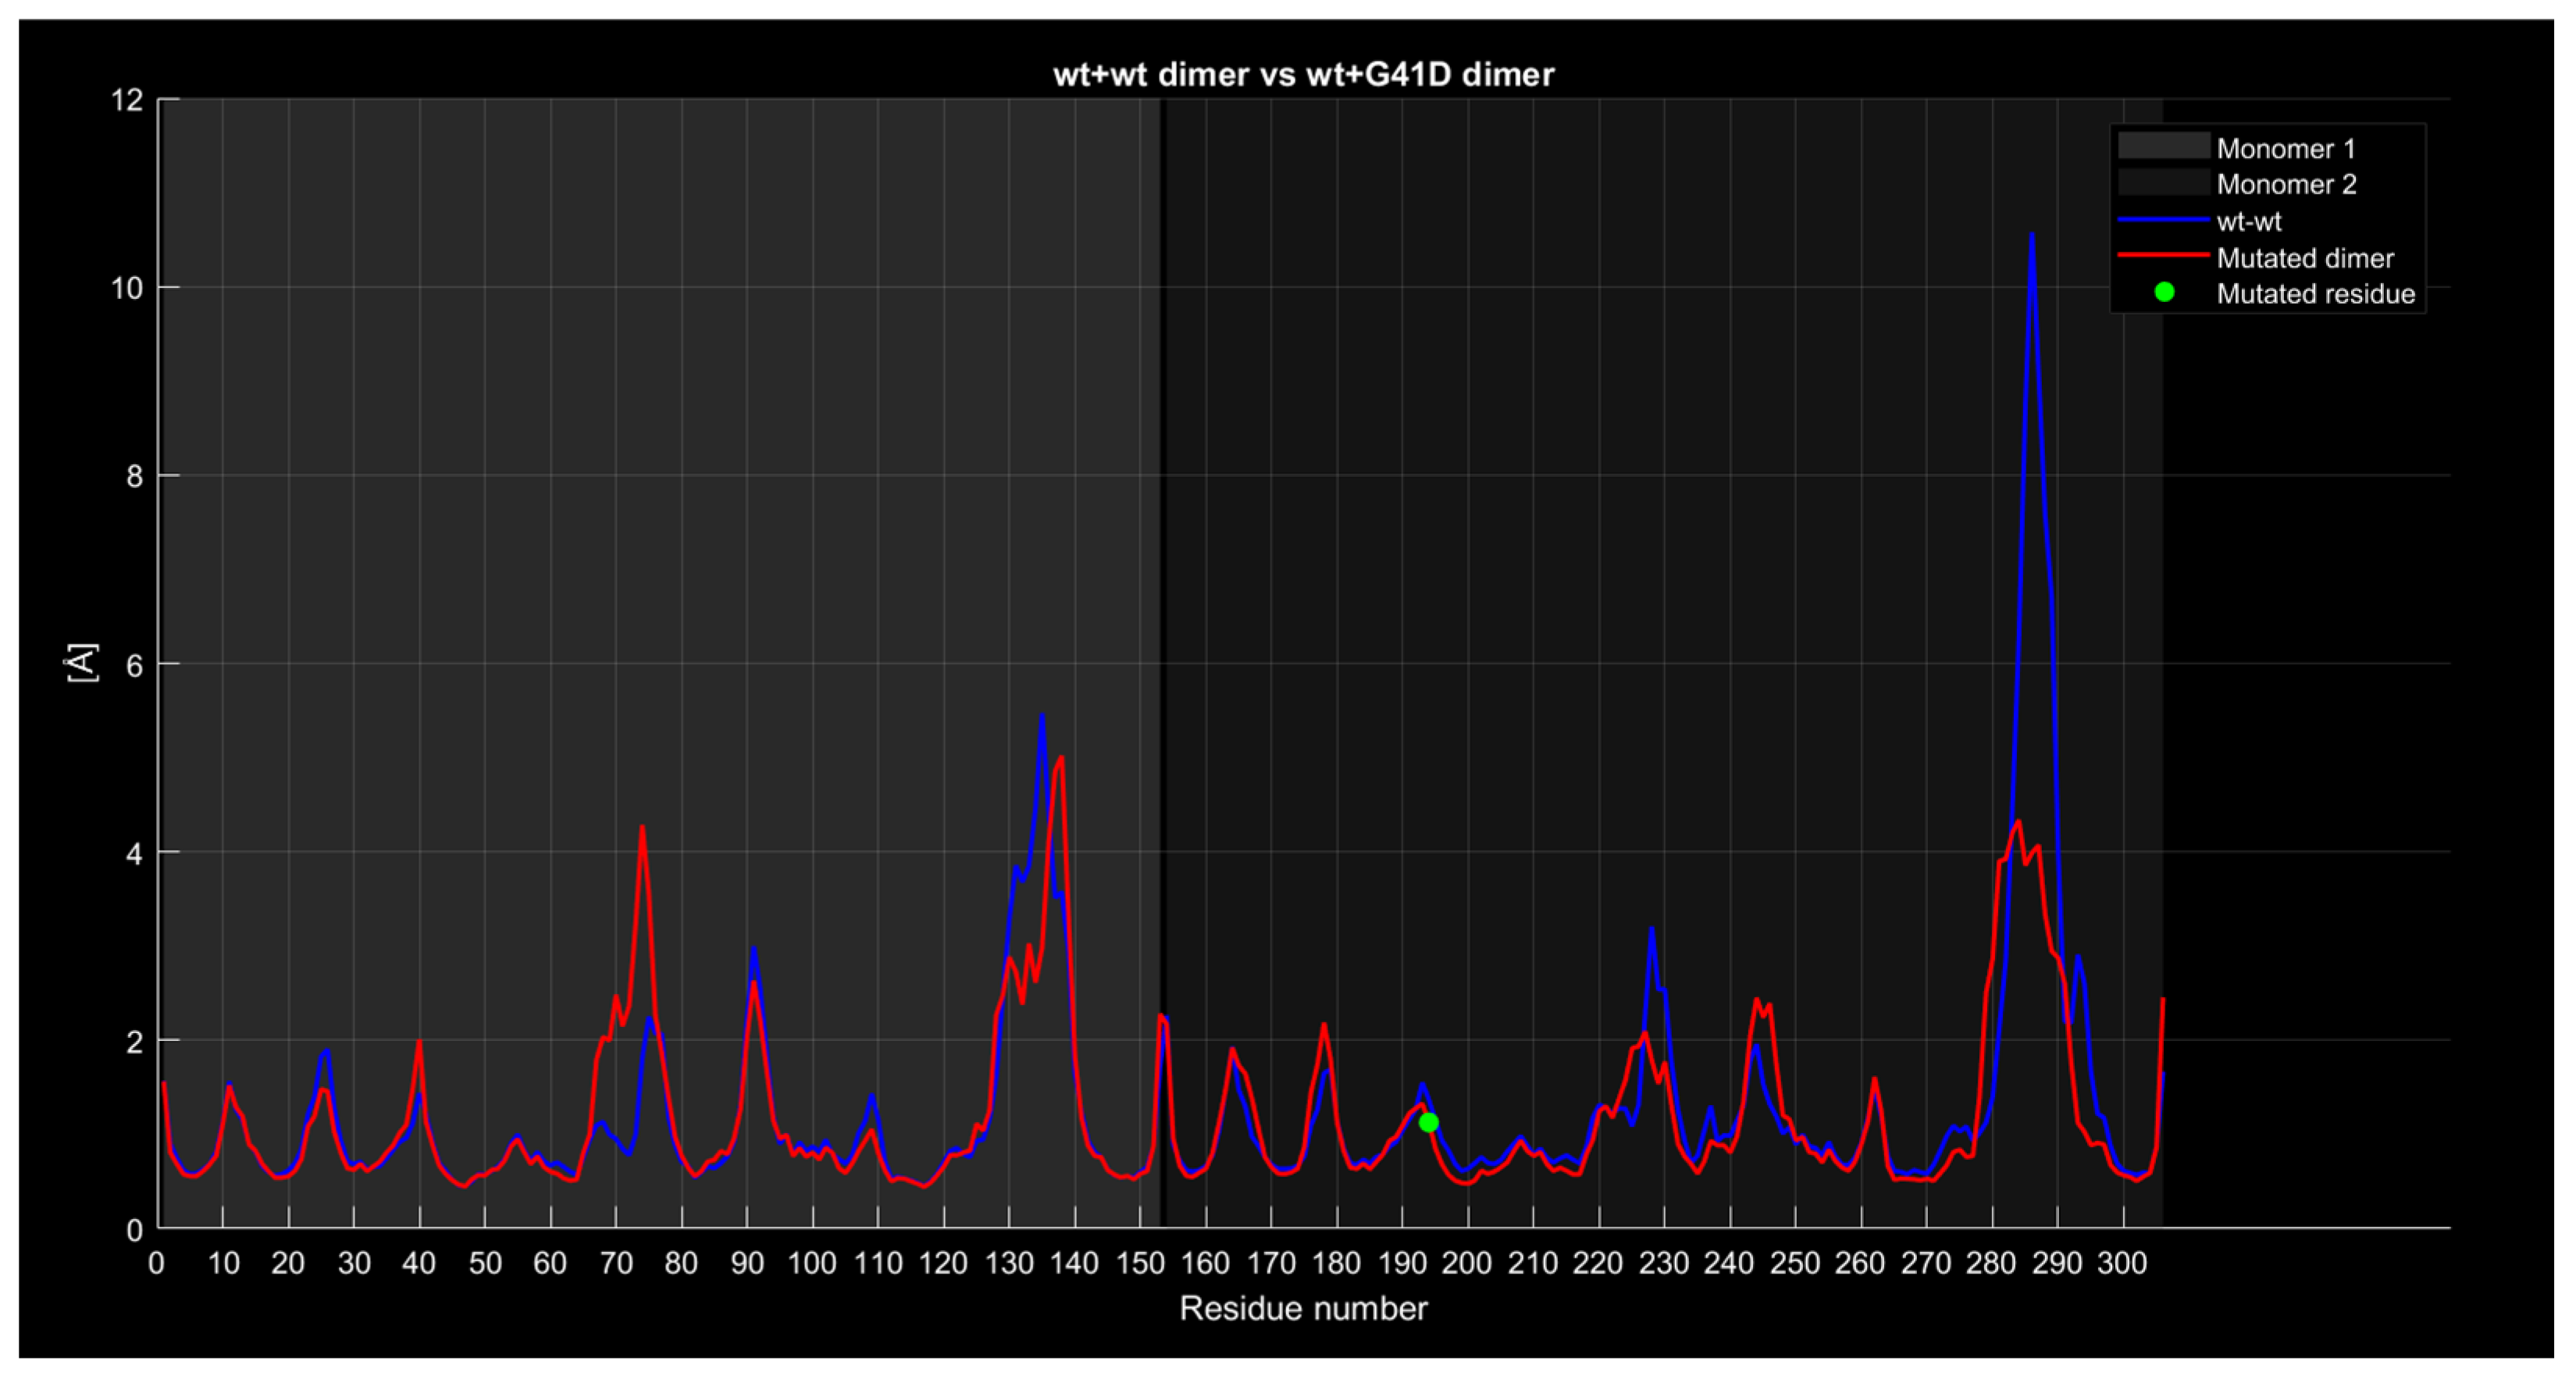The height and width of the screenshot is (1382, 2576).
Task: Click the plot title 'wt+wt dimer vs wt+G41D dimer'
Action: 1303,75
